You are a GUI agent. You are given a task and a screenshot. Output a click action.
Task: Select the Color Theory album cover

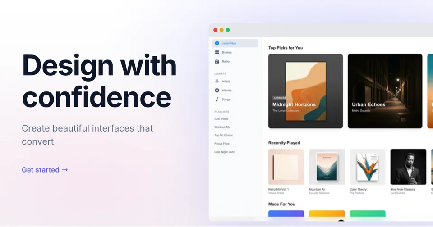368,167
